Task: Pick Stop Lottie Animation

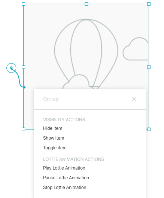Action: 64,188
